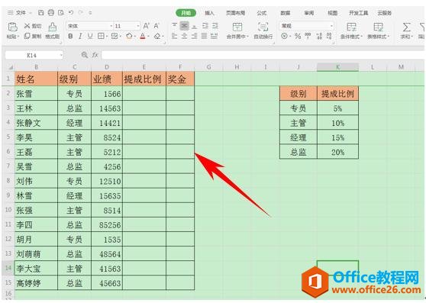
Task: Click the K14 name box
Action: pyautogui.click(x=34, y=55)
